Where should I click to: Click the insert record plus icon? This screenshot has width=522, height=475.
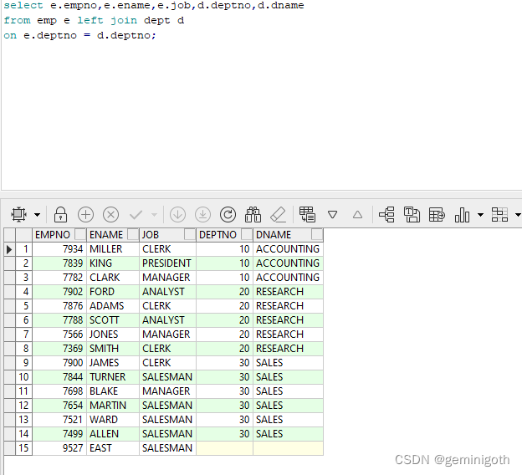click(x=85, y=214)
